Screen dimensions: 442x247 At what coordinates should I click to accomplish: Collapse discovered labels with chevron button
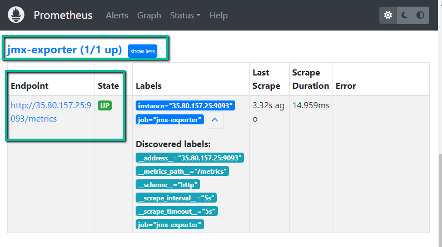point(215,120)
